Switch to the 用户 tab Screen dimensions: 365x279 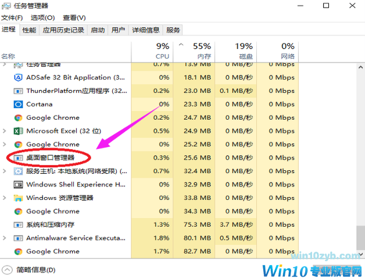[x=118, y=30]
